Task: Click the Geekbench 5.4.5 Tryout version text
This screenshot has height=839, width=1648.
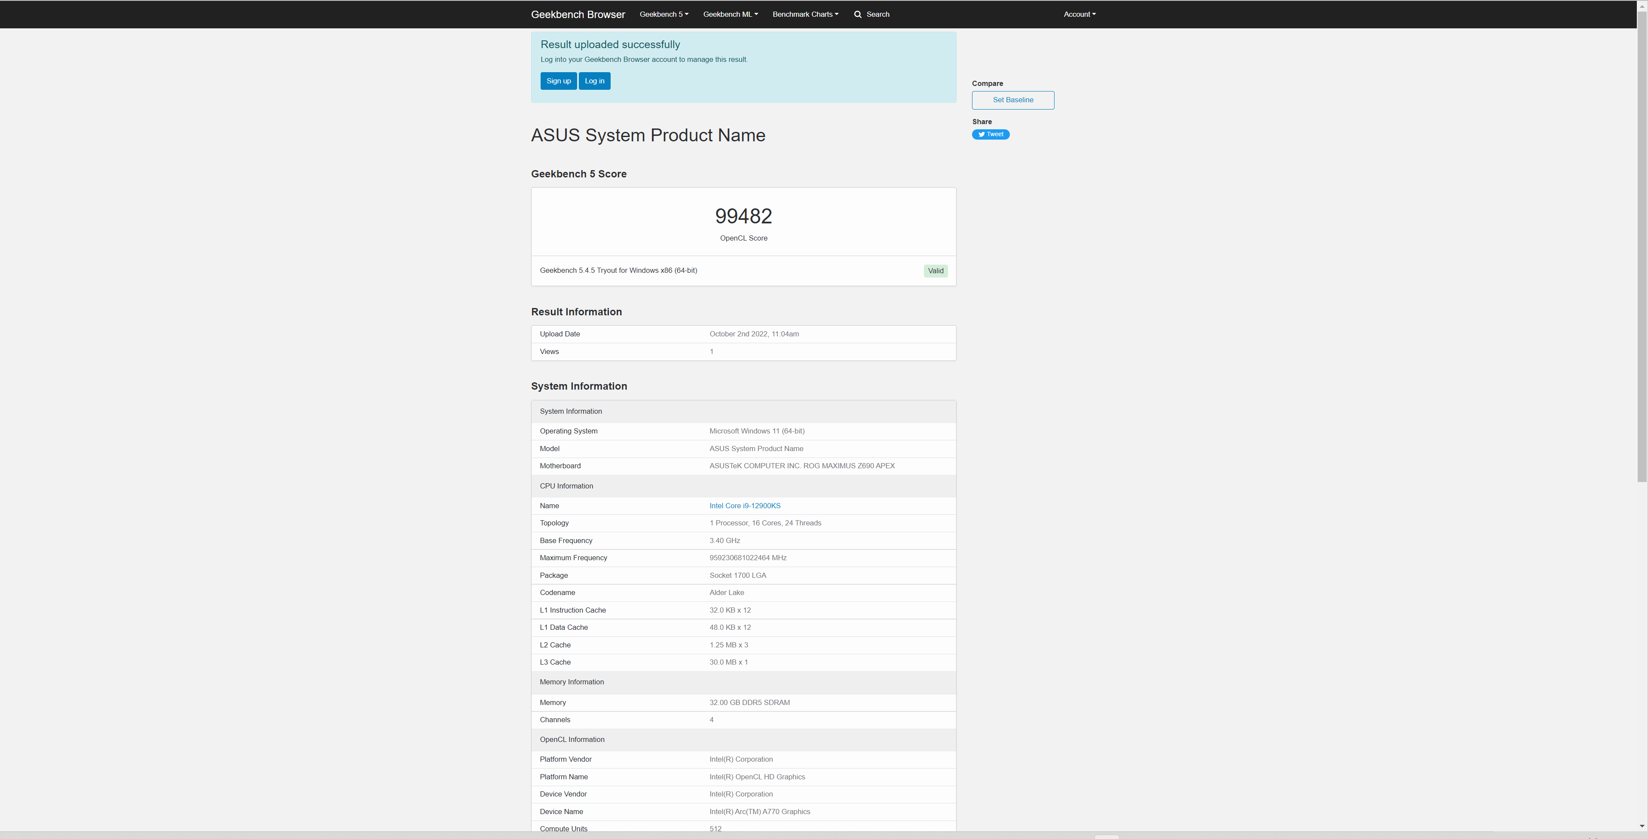Action: coord(618,271)
